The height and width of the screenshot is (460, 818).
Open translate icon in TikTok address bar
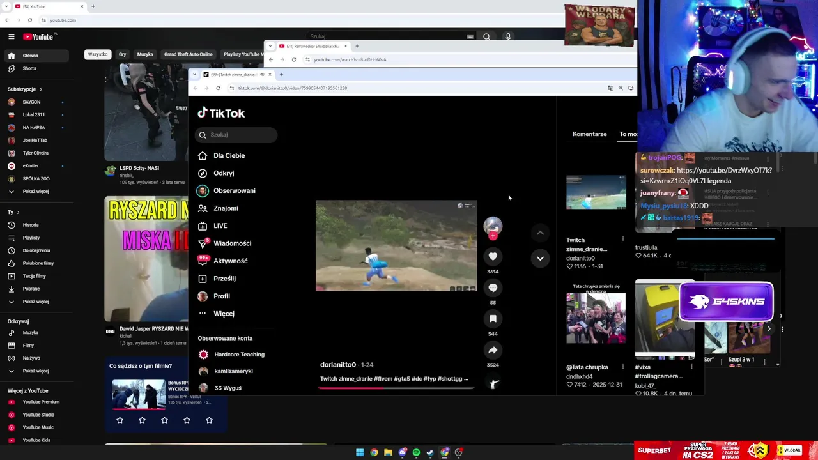pos(610,88)
